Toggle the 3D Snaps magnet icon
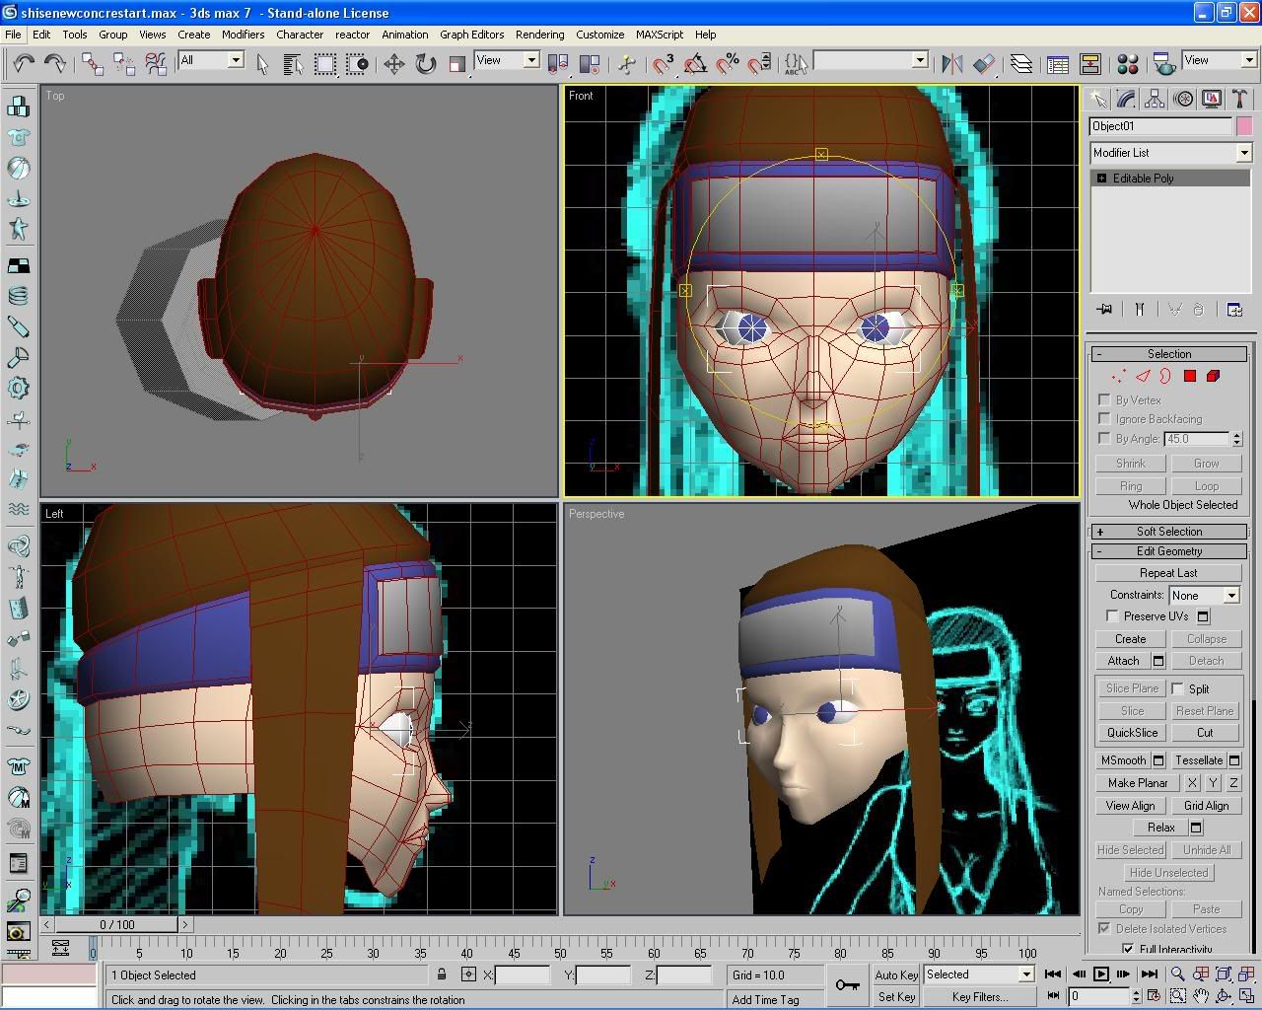This screenshot has width=1262, height=1010. coord(664,64)
